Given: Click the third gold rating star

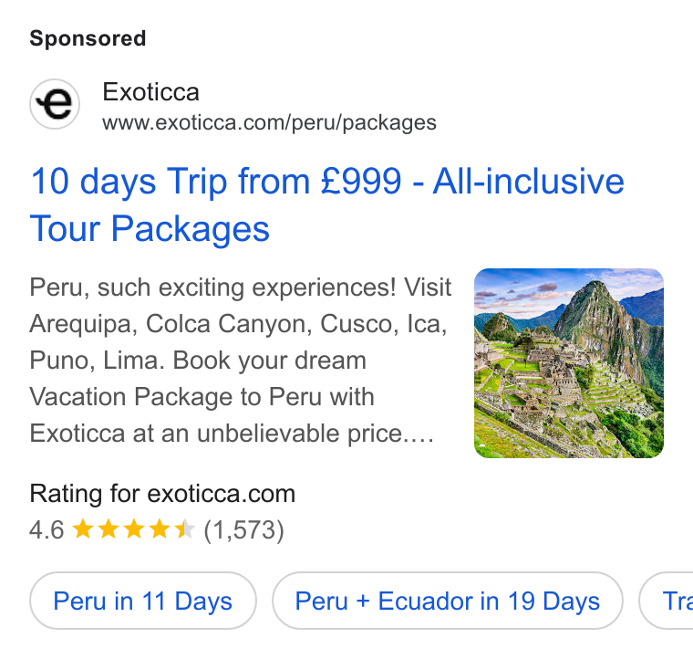Looking at the screenshot, I should [x=134, y=529].
